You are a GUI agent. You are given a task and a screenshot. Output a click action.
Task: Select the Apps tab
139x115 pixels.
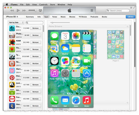point(46,17)
